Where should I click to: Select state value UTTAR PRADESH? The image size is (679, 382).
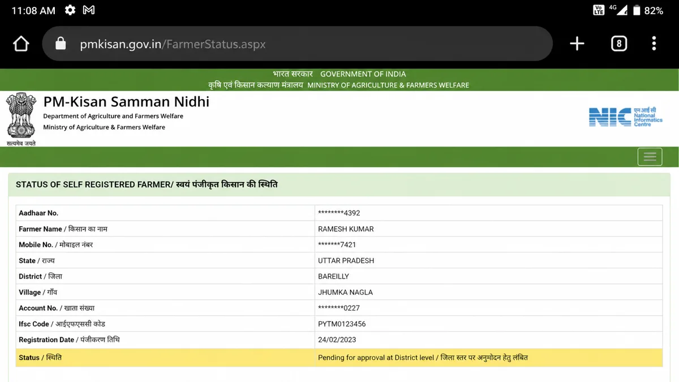[346, 261]
